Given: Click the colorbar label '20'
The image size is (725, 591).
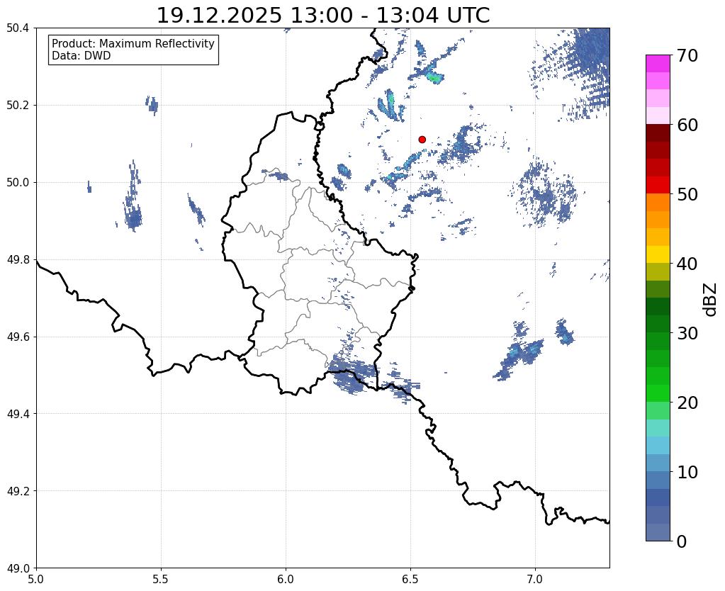Looking at the screenshot, I should pos(687,403).
